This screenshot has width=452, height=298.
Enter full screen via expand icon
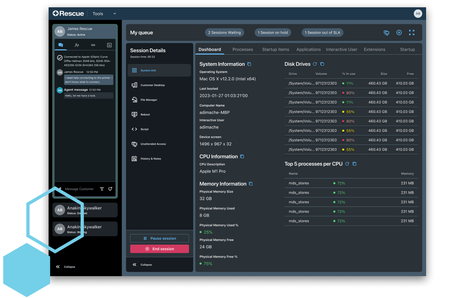(x=411, y=32)
